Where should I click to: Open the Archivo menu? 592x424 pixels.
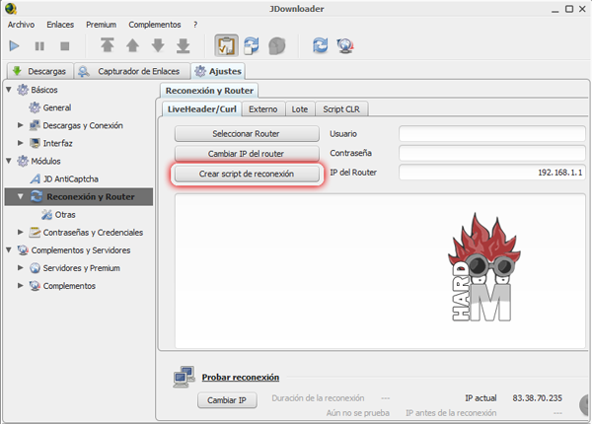pos(21,25)
